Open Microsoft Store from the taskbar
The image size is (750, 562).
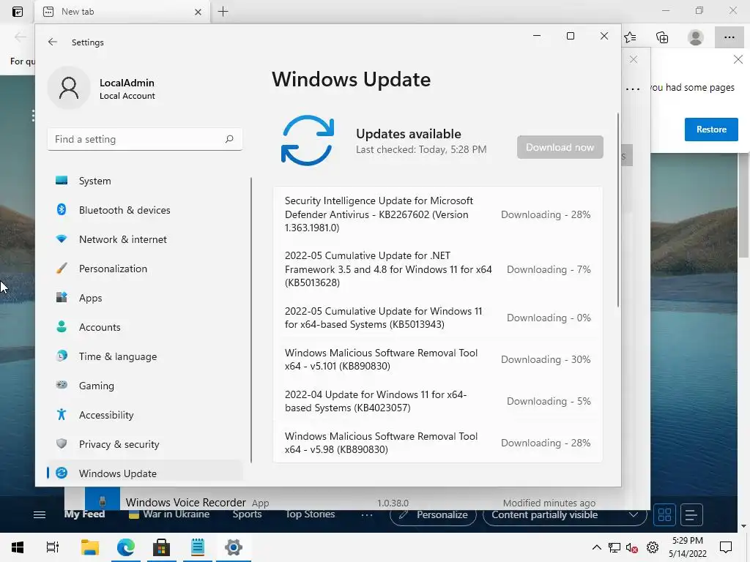162,547
